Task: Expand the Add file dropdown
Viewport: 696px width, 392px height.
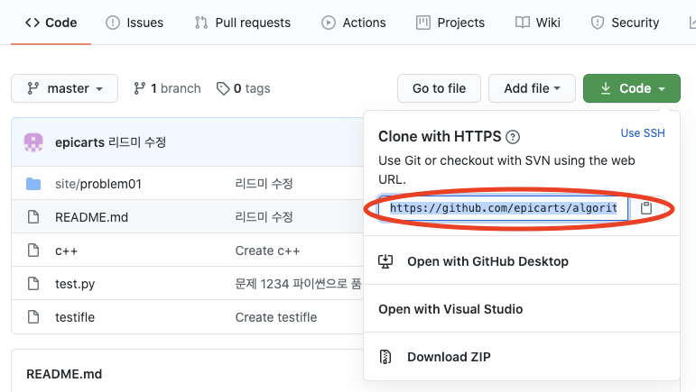Action: point(532,88)
